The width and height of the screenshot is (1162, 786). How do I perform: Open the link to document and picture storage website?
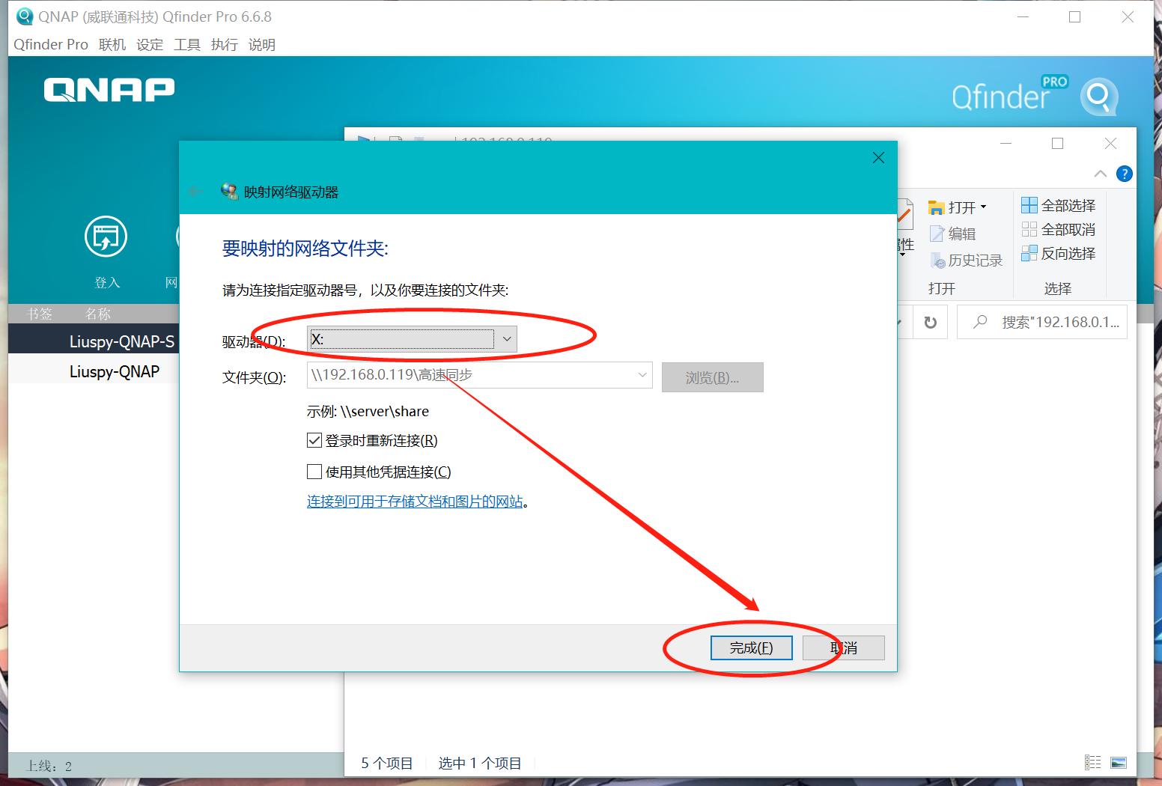416,502
